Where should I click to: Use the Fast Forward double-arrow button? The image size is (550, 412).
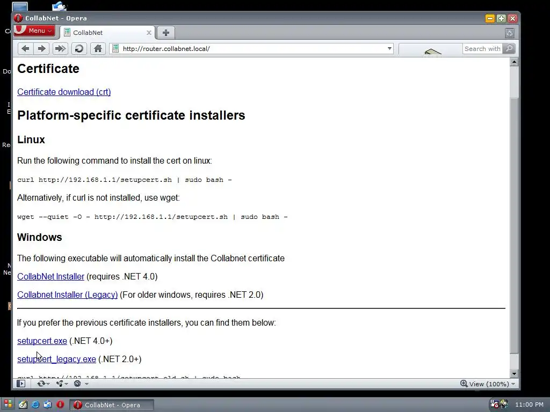(60, 49)
